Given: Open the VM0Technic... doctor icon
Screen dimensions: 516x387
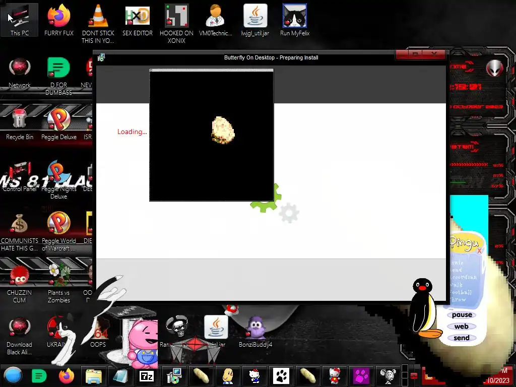Looking at the screenshot, I should (x=216, y=20).
